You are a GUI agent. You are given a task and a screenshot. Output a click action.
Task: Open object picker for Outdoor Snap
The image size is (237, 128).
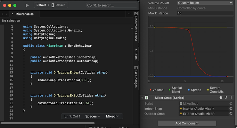(x=231, y=114)
